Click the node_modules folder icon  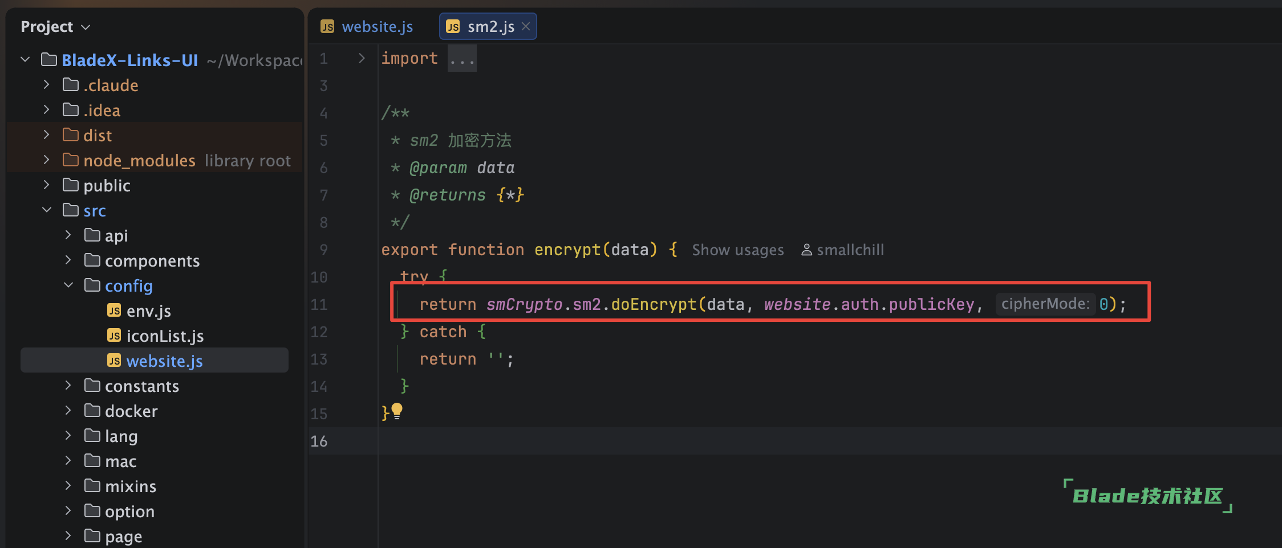pyautogui.click(x=71, y=160)
